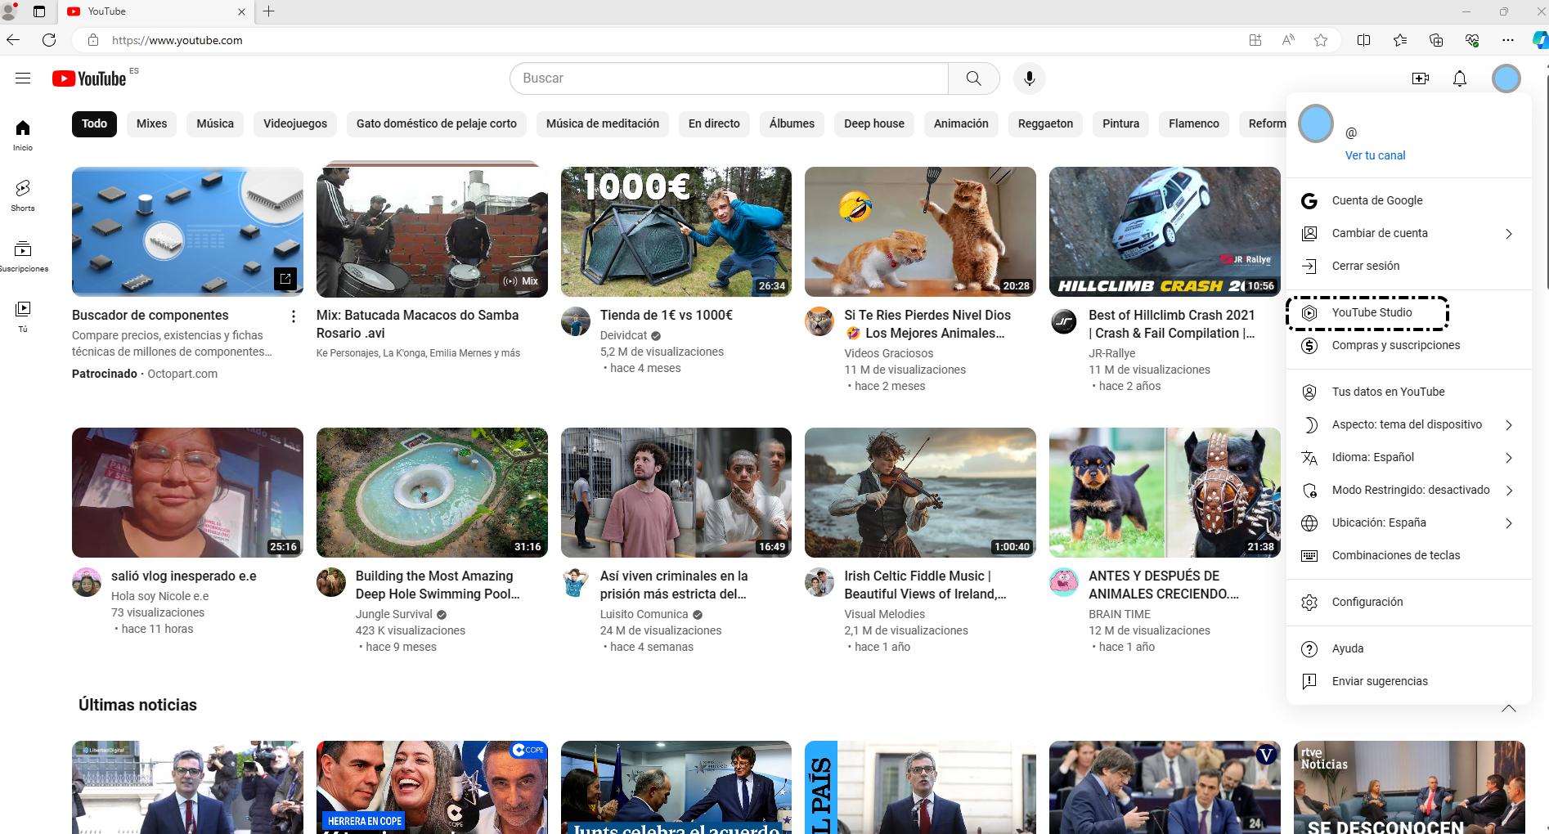Expand Idioma: Español submenu
Viewport: 1549px width, 834px height.
tap(1509, 458)
